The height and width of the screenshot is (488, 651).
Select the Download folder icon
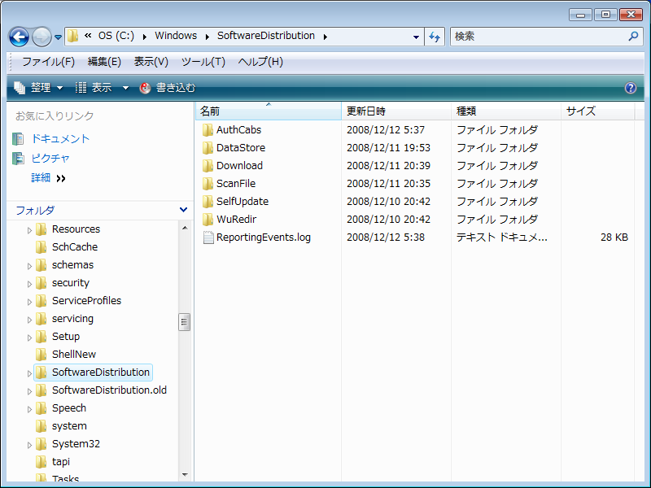208,166
